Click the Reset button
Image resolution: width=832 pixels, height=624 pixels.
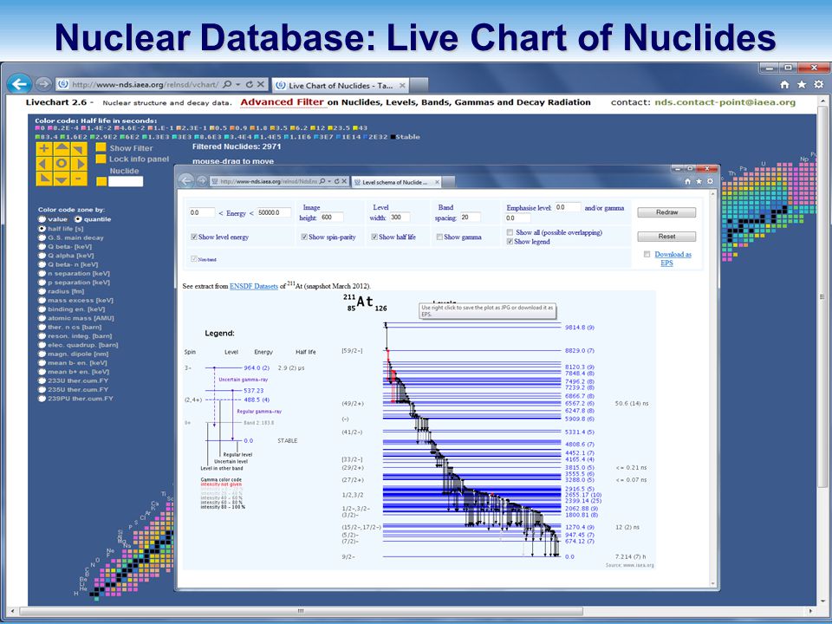coord(666,237)
